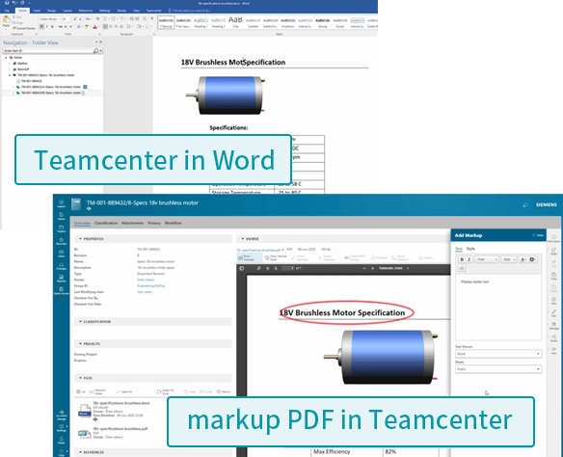Open Folders icon in the Teamcenter sidebar
This screenshot has width=563, height=457.
[x=62, y=228]
